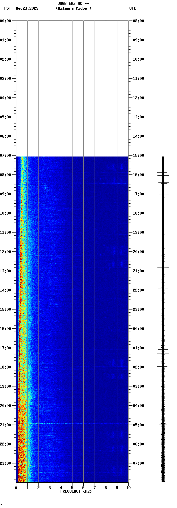This screenshot has height=508, width=177.
Task: Click the UTC '00:00' time label
Action: coord(139,329)
